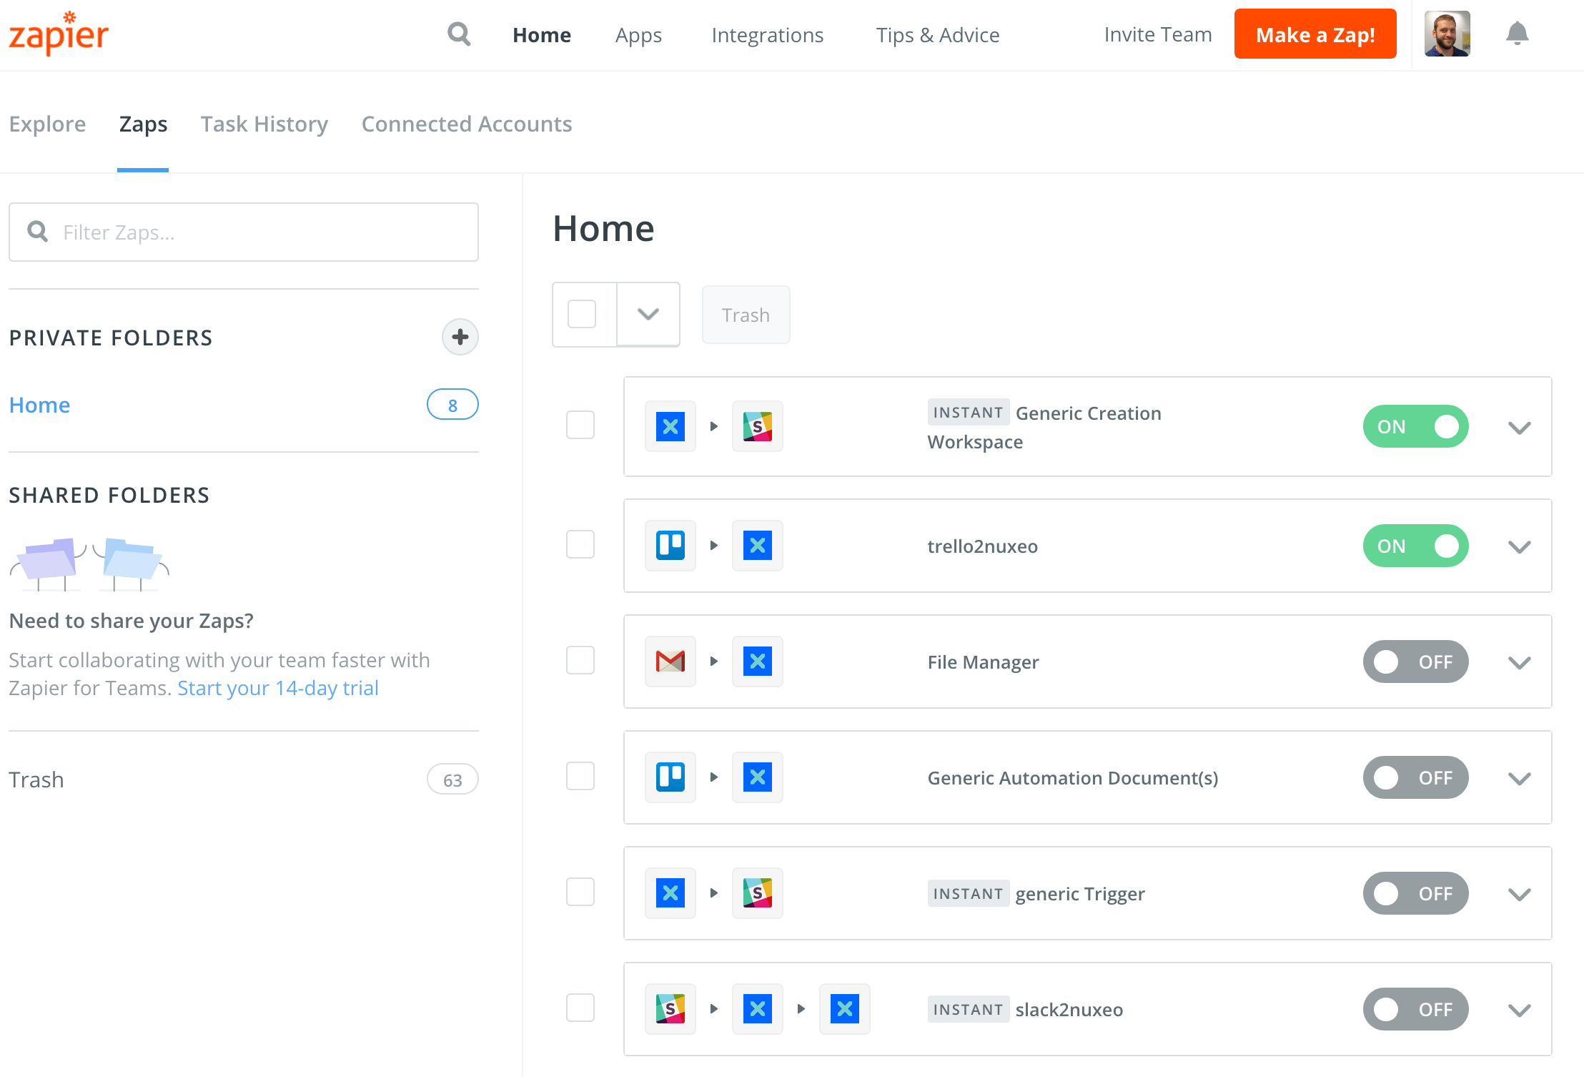
Task: Click the Trello icon in trello2nuxeo zap
Action: tap(669, 546)
